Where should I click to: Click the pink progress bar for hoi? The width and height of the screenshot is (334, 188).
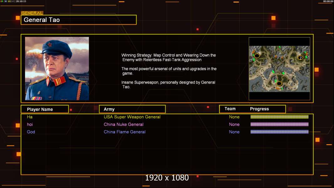click(x=279, y=124)
